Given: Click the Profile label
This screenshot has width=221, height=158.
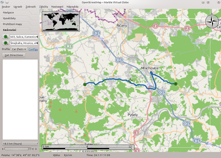Looking at the screenshot, I should [x=6, y=49].
